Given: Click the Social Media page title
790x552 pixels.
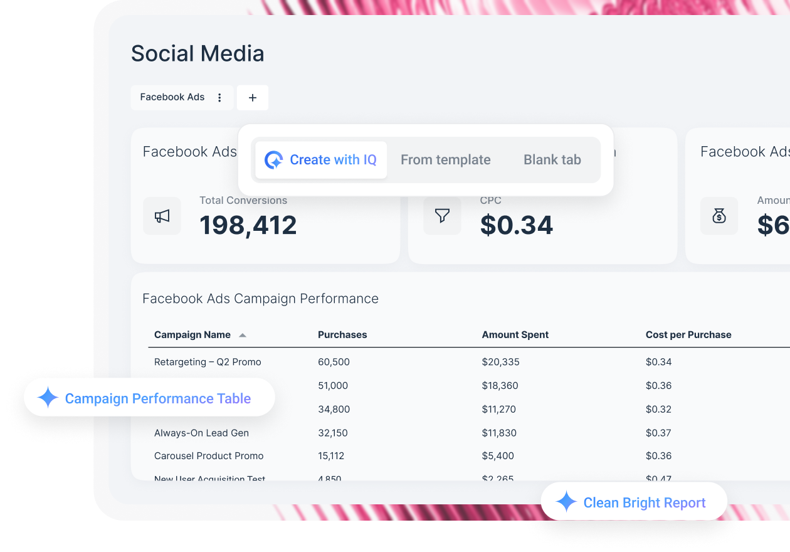Looking at the screenshot, I should (x=197, y=53).
